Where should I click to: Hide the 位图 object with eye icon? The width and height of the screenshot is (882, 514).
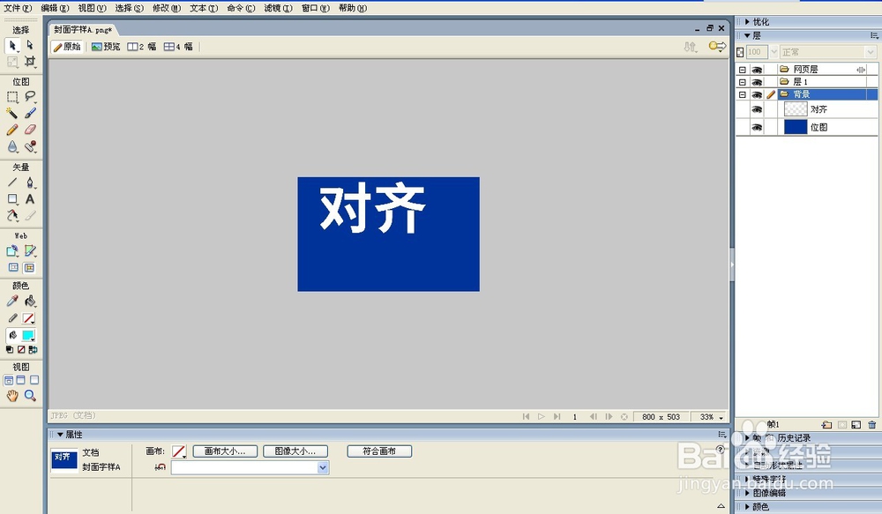757,128
